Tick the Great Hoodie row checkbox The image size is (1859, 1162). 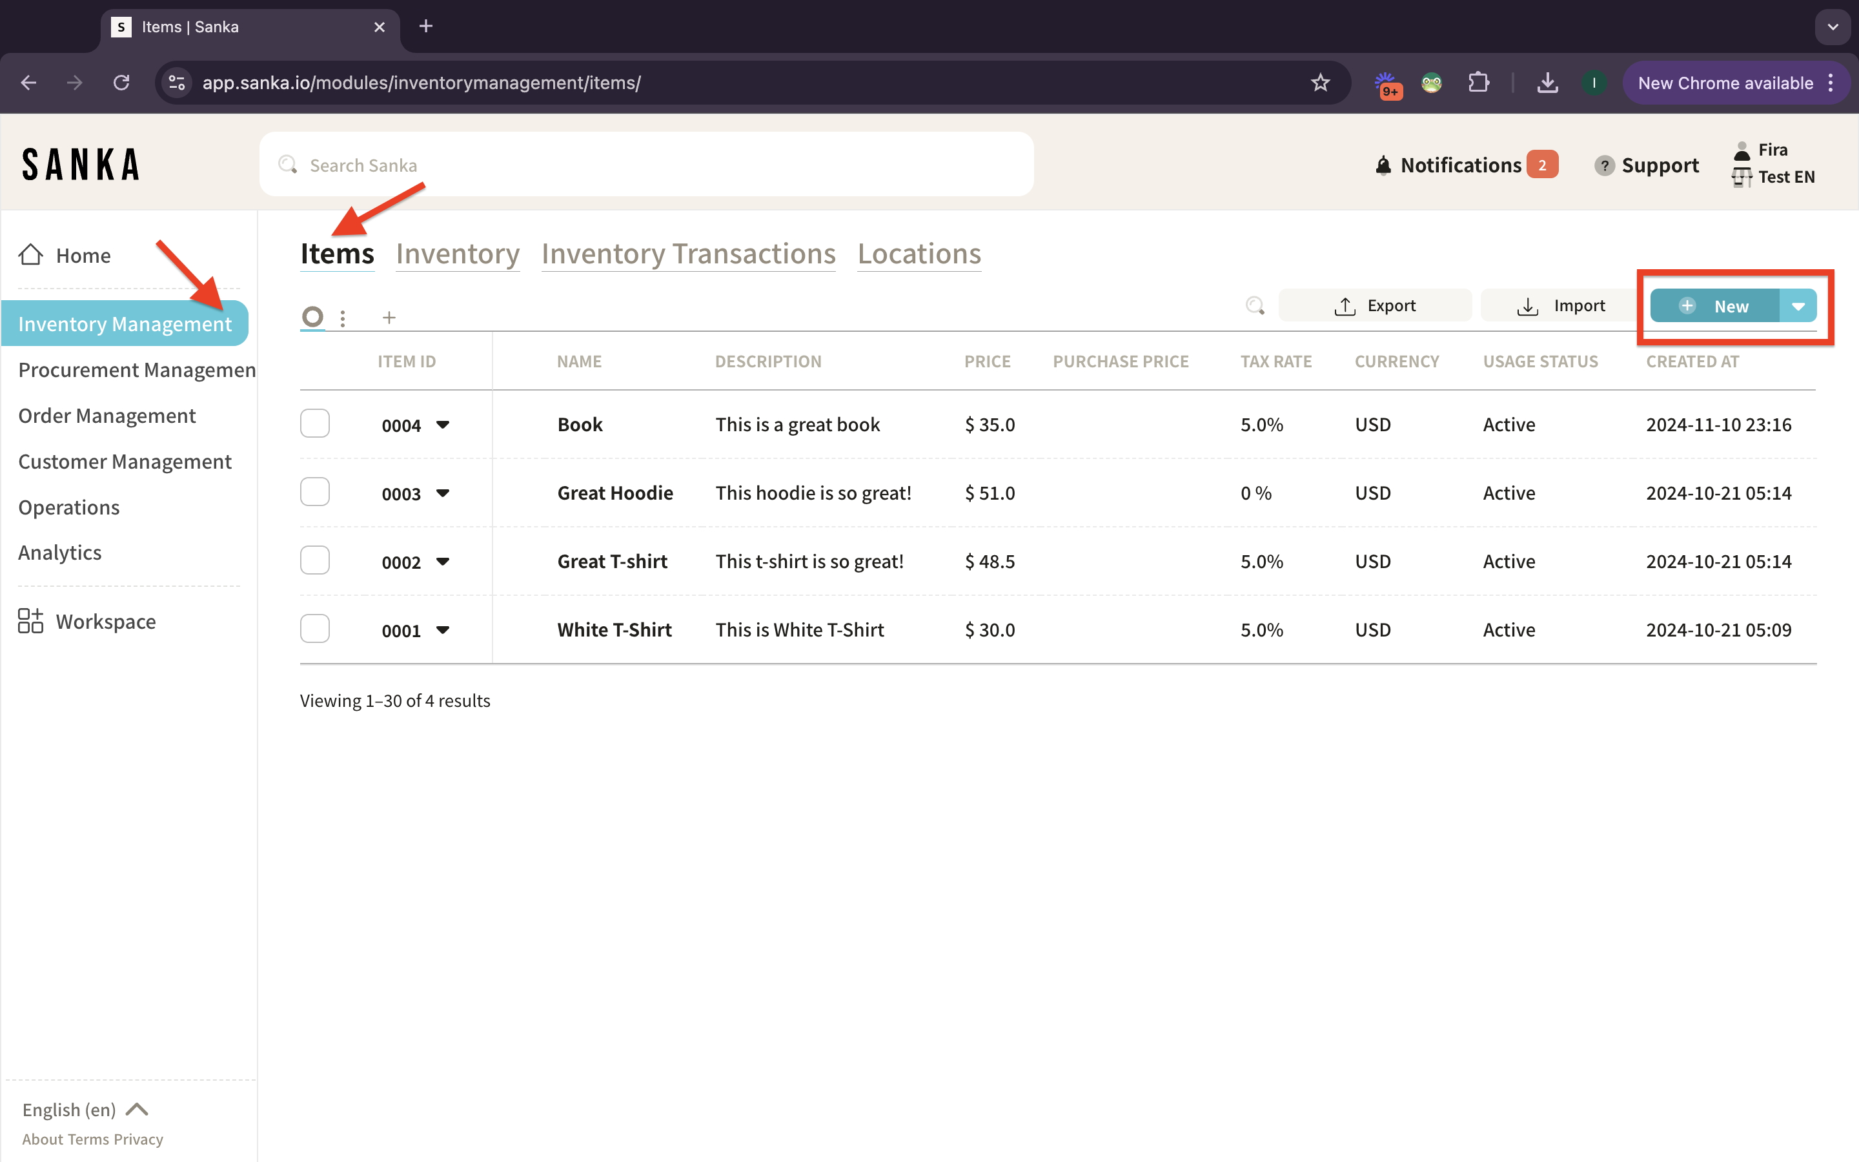coord(315,492)
